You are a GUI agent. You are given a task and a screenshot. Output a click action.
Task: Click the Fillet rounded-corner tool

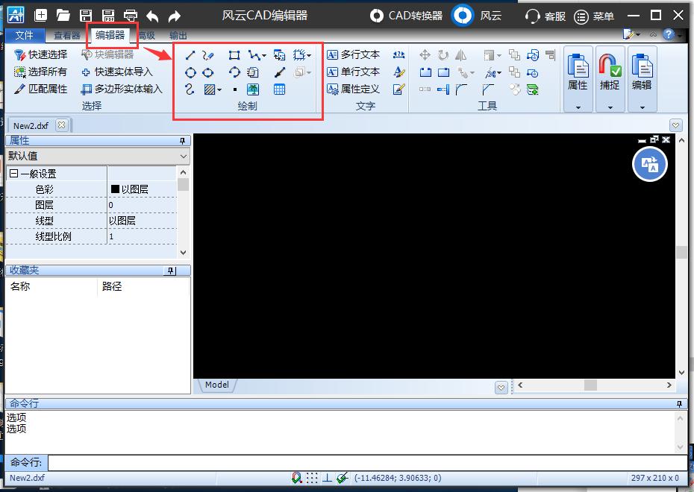(x=460, y=89)
